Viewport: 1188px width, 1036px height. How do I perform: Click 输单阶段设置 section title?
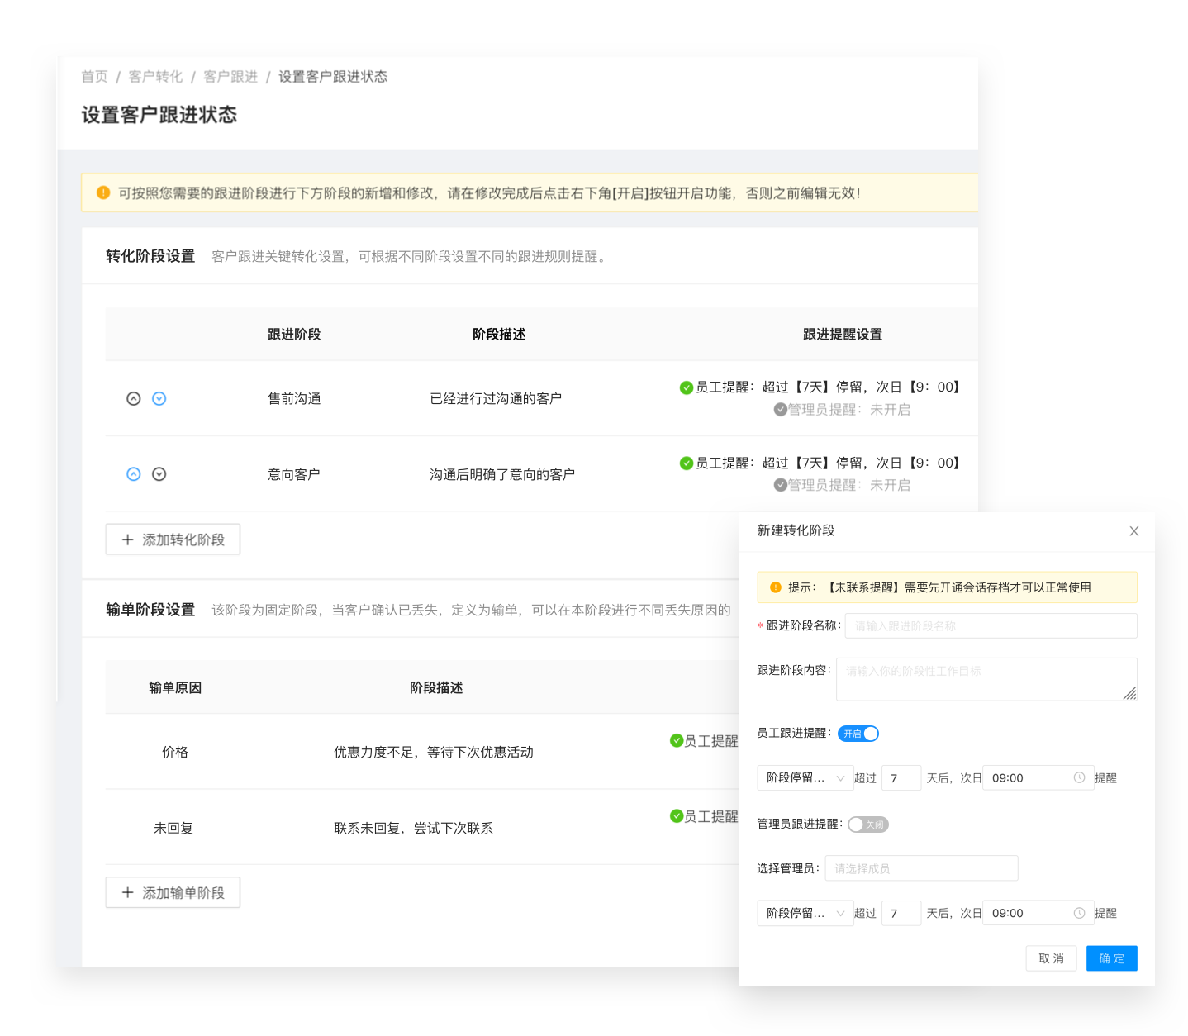[x=150, y=610]
